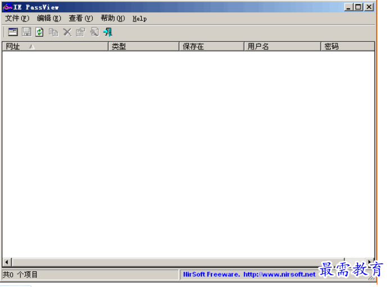
Task: Sort by the 保存在 column header
Action: 211,46
